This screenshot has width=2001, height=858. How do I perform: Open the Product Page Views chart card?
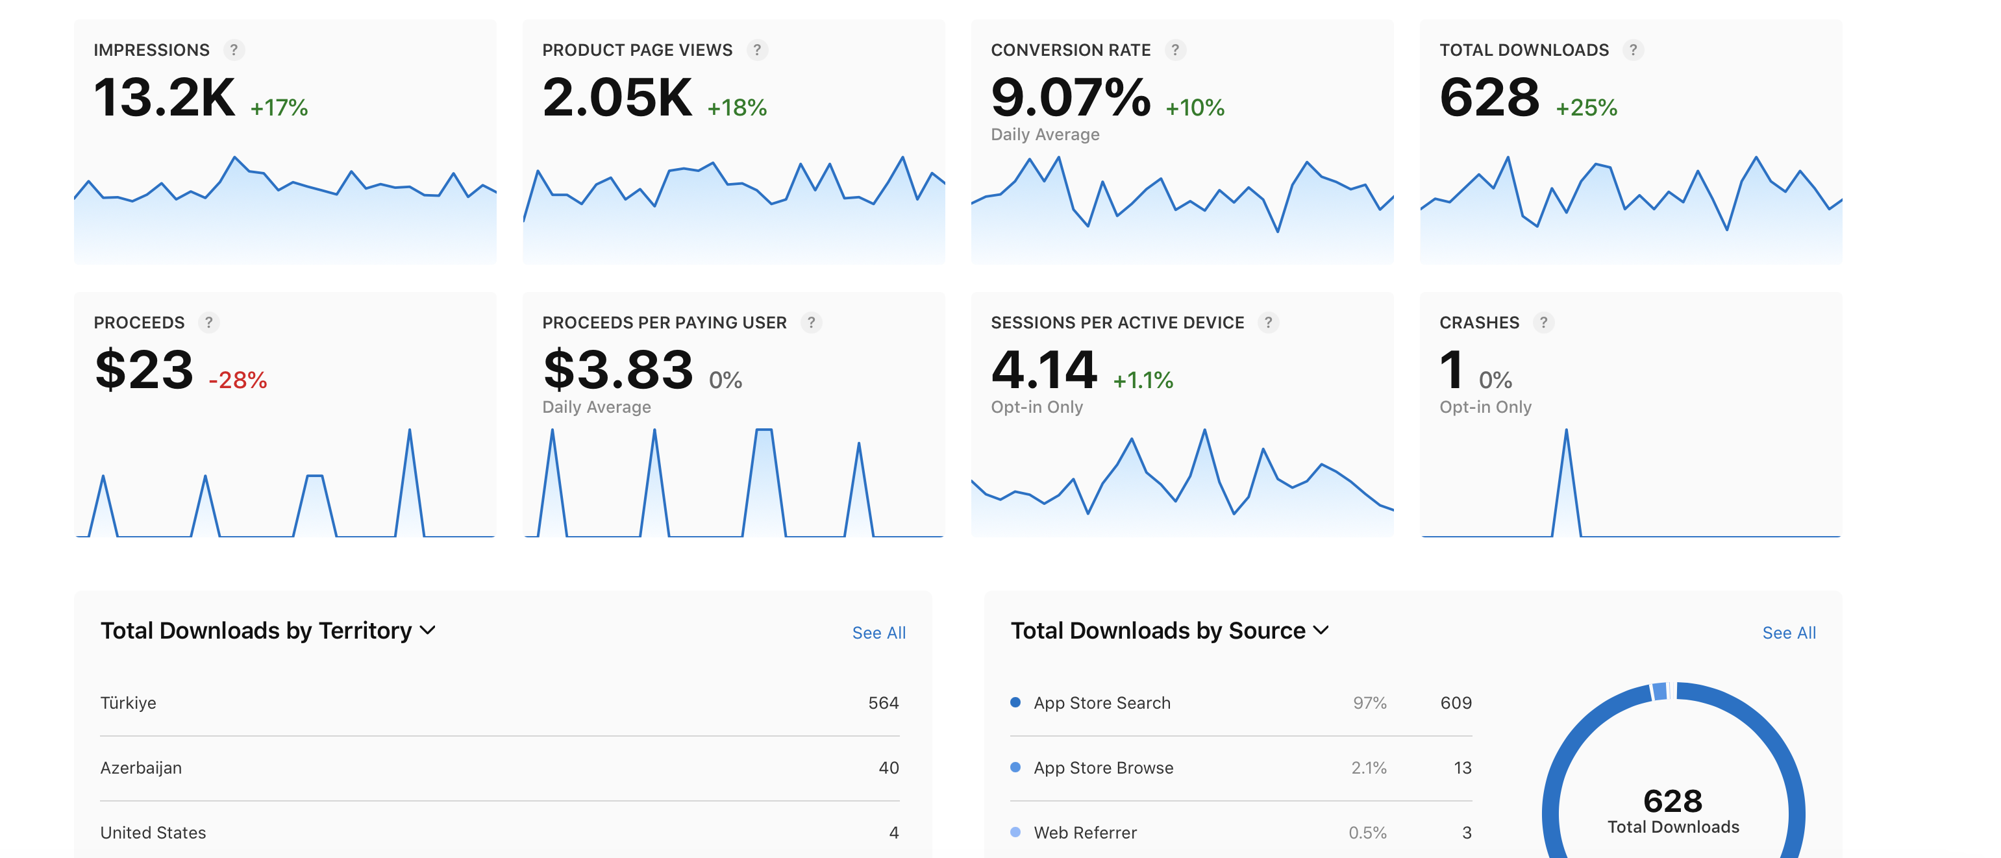(734, 142)
